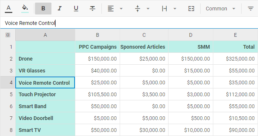Click the text wrap icon
This screenshot has height=136, width=258.
(x=164, y=9)
